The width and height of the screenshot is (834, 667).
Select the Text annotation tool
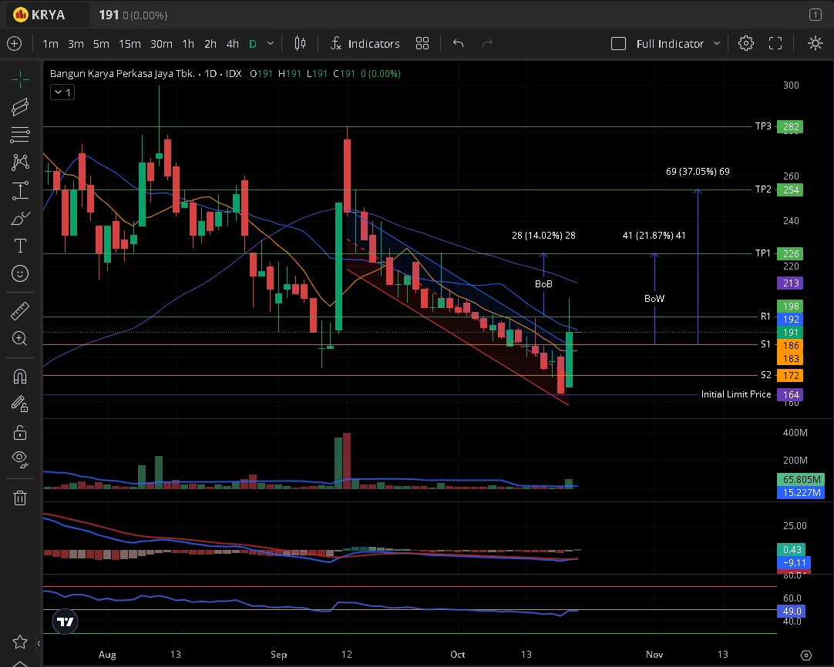coord(20,246)
